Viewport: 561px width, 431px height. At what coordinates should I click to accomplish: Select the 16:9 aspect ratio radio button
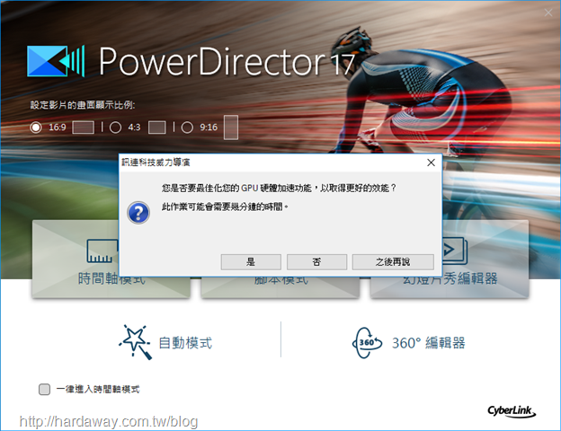click(36, 128)
